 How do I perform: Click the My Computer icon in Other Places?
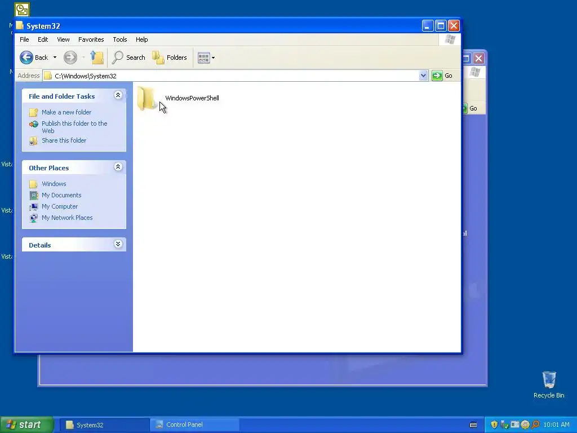pyautogui.click(x=33, y=206)
